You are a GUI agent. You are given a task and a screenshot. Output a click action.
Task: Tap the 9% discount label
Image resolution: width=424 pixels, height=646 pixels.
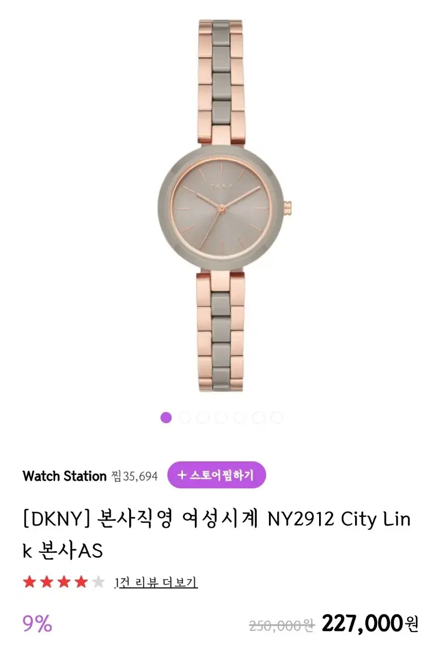pos(37,623)
